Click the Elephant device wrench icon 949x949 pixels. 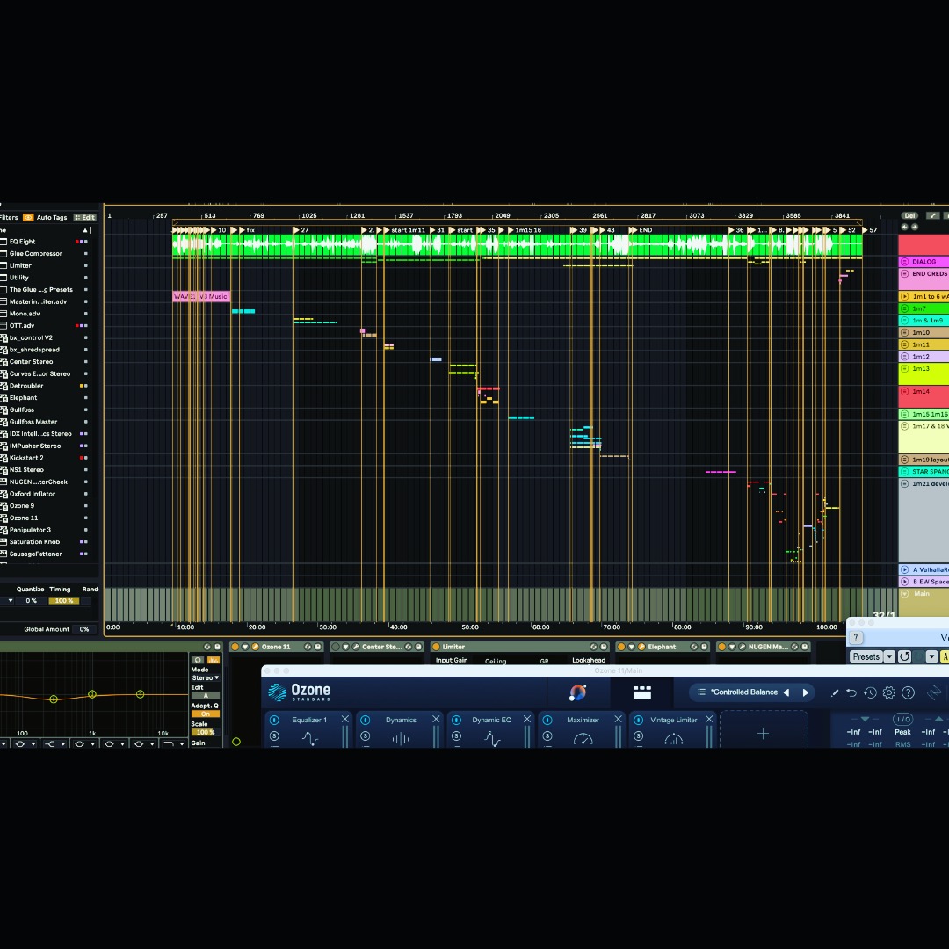(x=641, y=647)
